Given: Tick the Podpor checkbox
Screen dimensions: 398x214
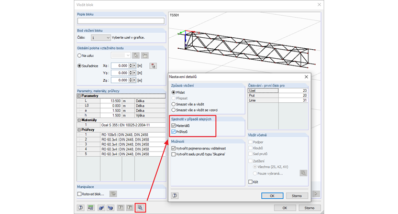Looking at the screenshot, I should click(x=250, y=142).
